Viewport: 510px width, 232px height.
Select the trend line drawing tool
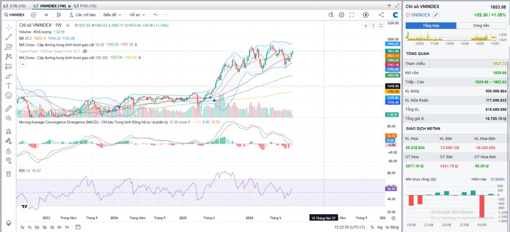coord(8,37)
